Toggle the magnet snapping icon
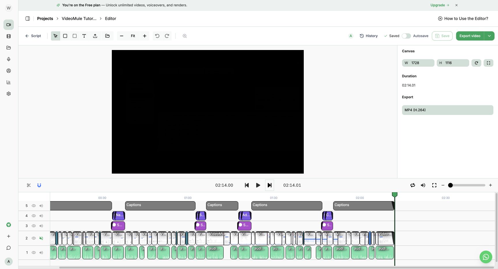498x269 pixels. [x=39, y=185]
